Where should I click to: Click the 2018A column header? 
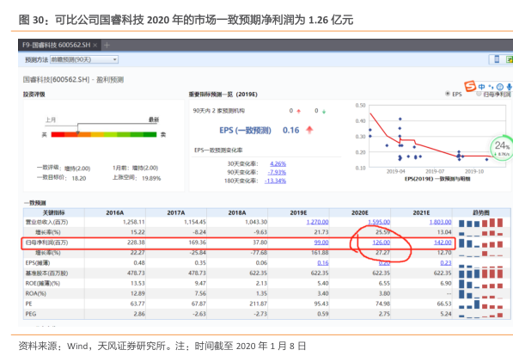[237, 212]
